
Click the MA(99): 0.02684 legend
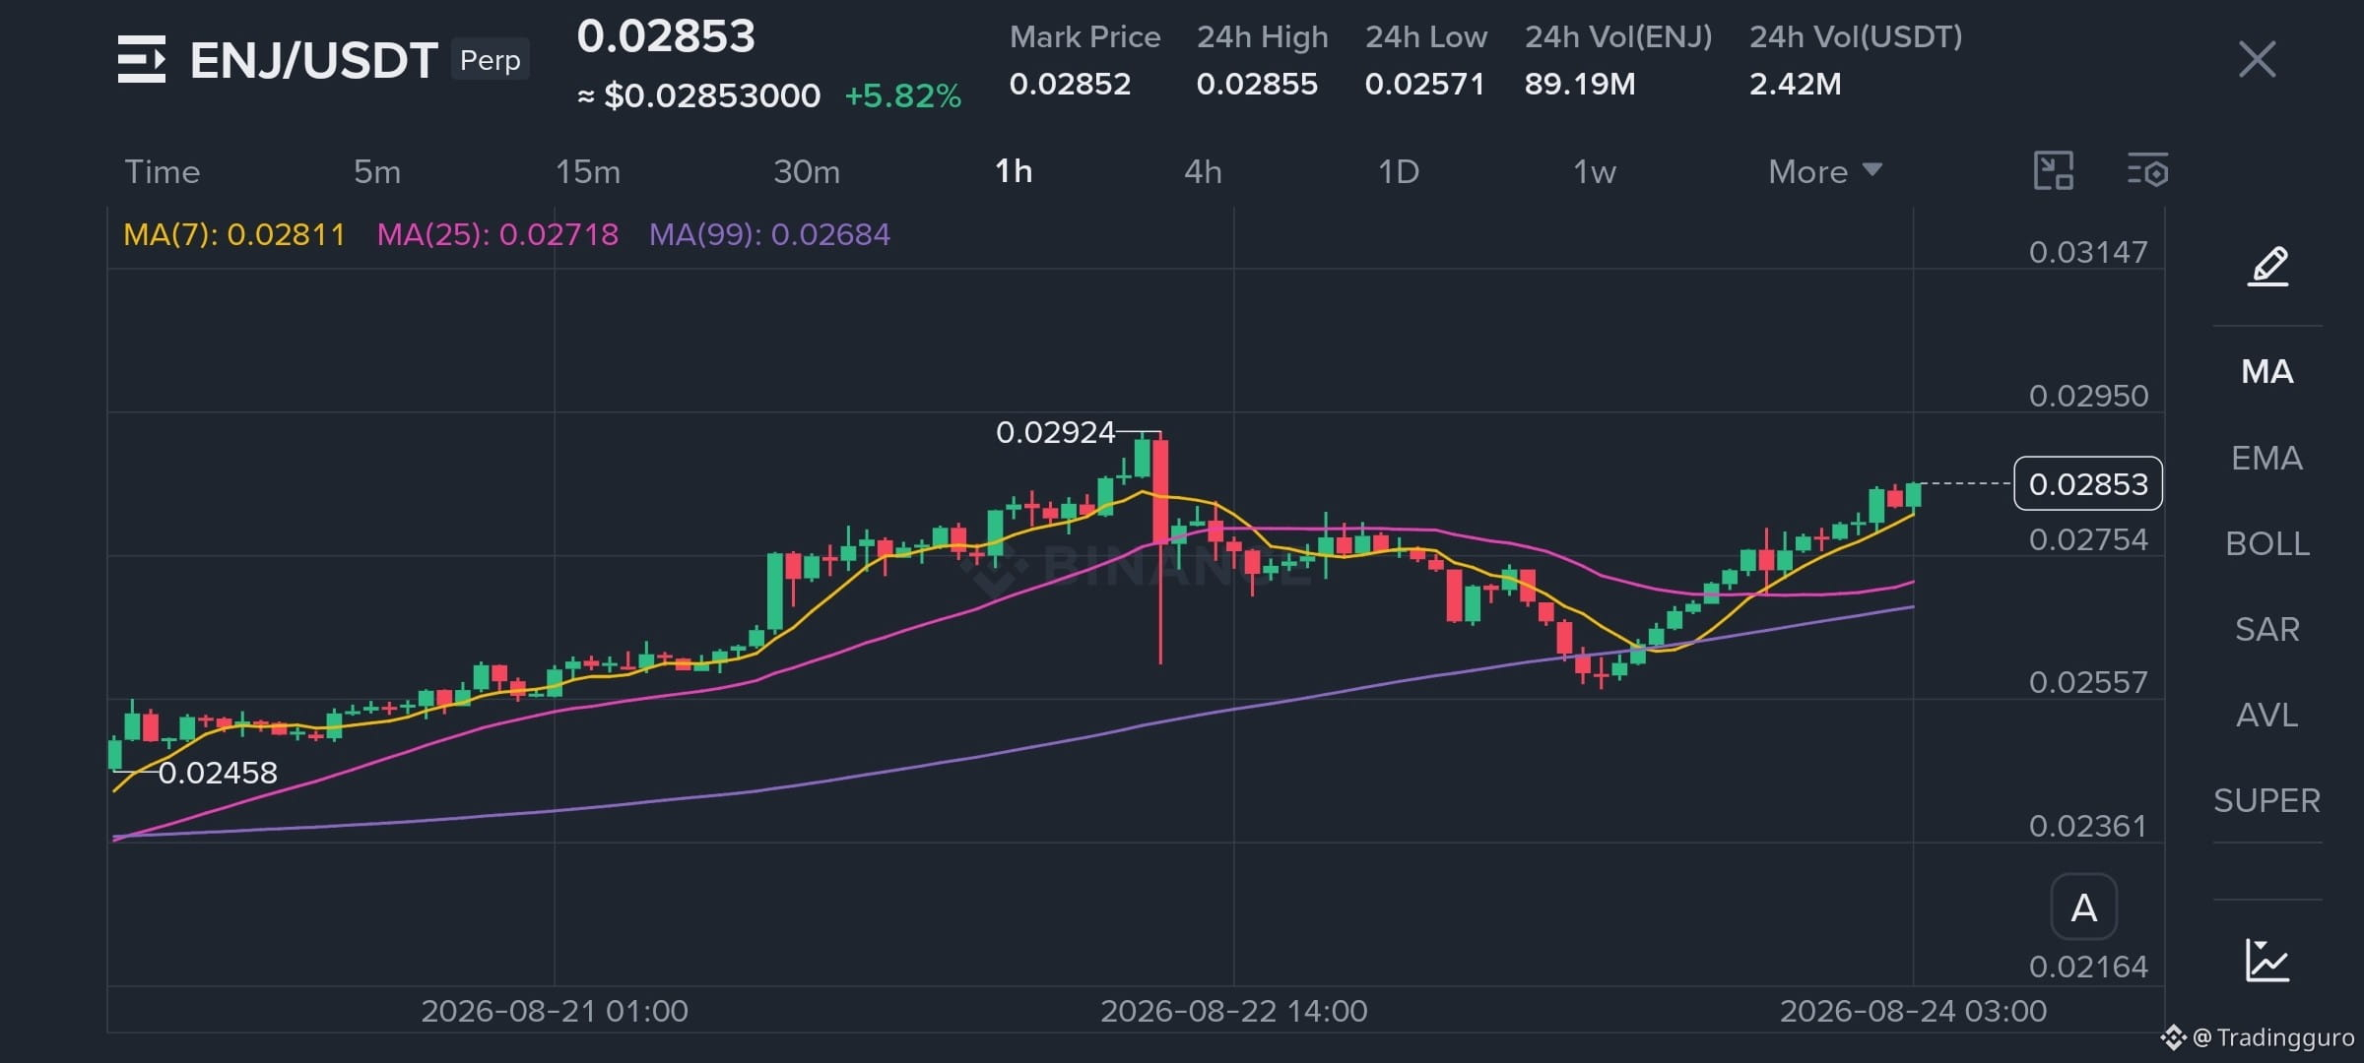[x=769, y=234]
